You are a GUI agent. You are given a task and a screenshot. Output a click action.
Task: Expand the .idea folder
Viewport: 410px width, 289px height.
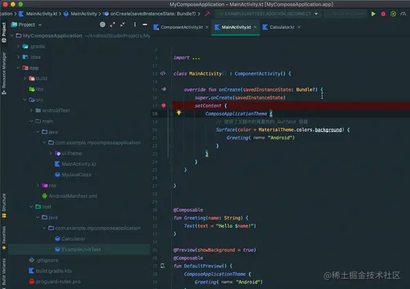[x=18, y=57]
